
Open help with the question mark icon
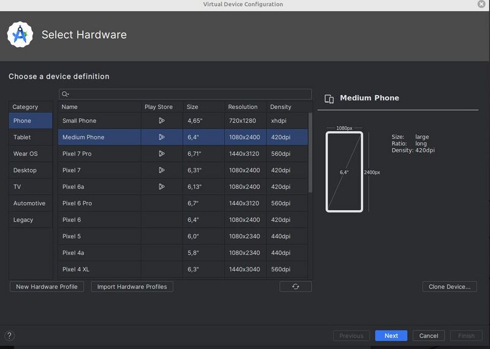point(9,336)
